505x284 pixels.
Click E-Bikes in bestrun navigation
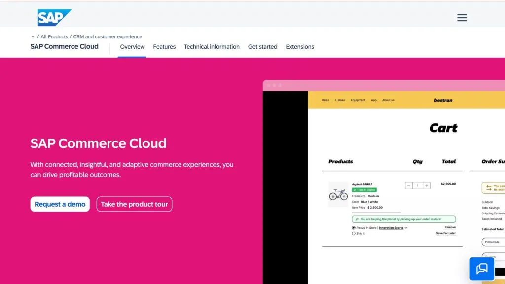click(340, 100)
